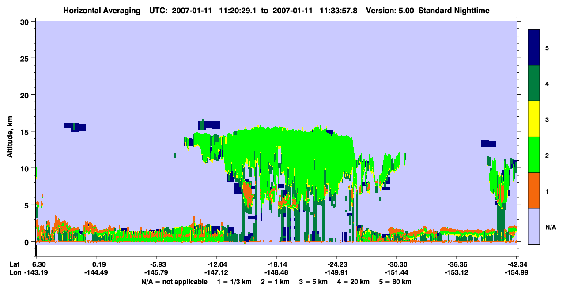Click the latitude value '-24.23'

click(x=336, y=264)
